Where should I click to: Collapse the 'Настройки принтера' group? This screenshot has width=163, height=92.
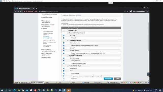(68, 66)
